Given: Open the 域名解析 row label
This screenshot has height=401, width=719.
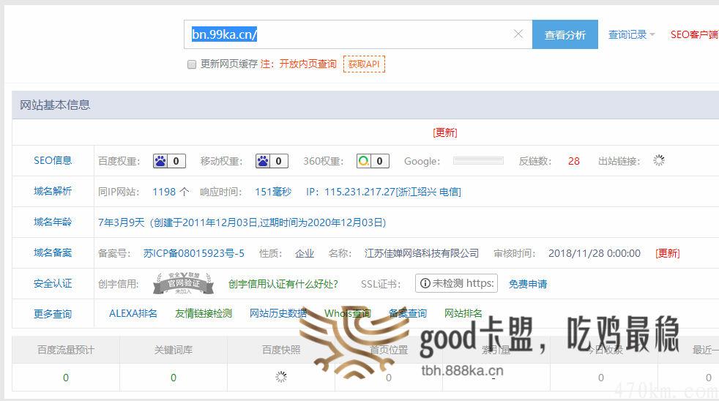Looking at the screenshot, I should 53,191.
